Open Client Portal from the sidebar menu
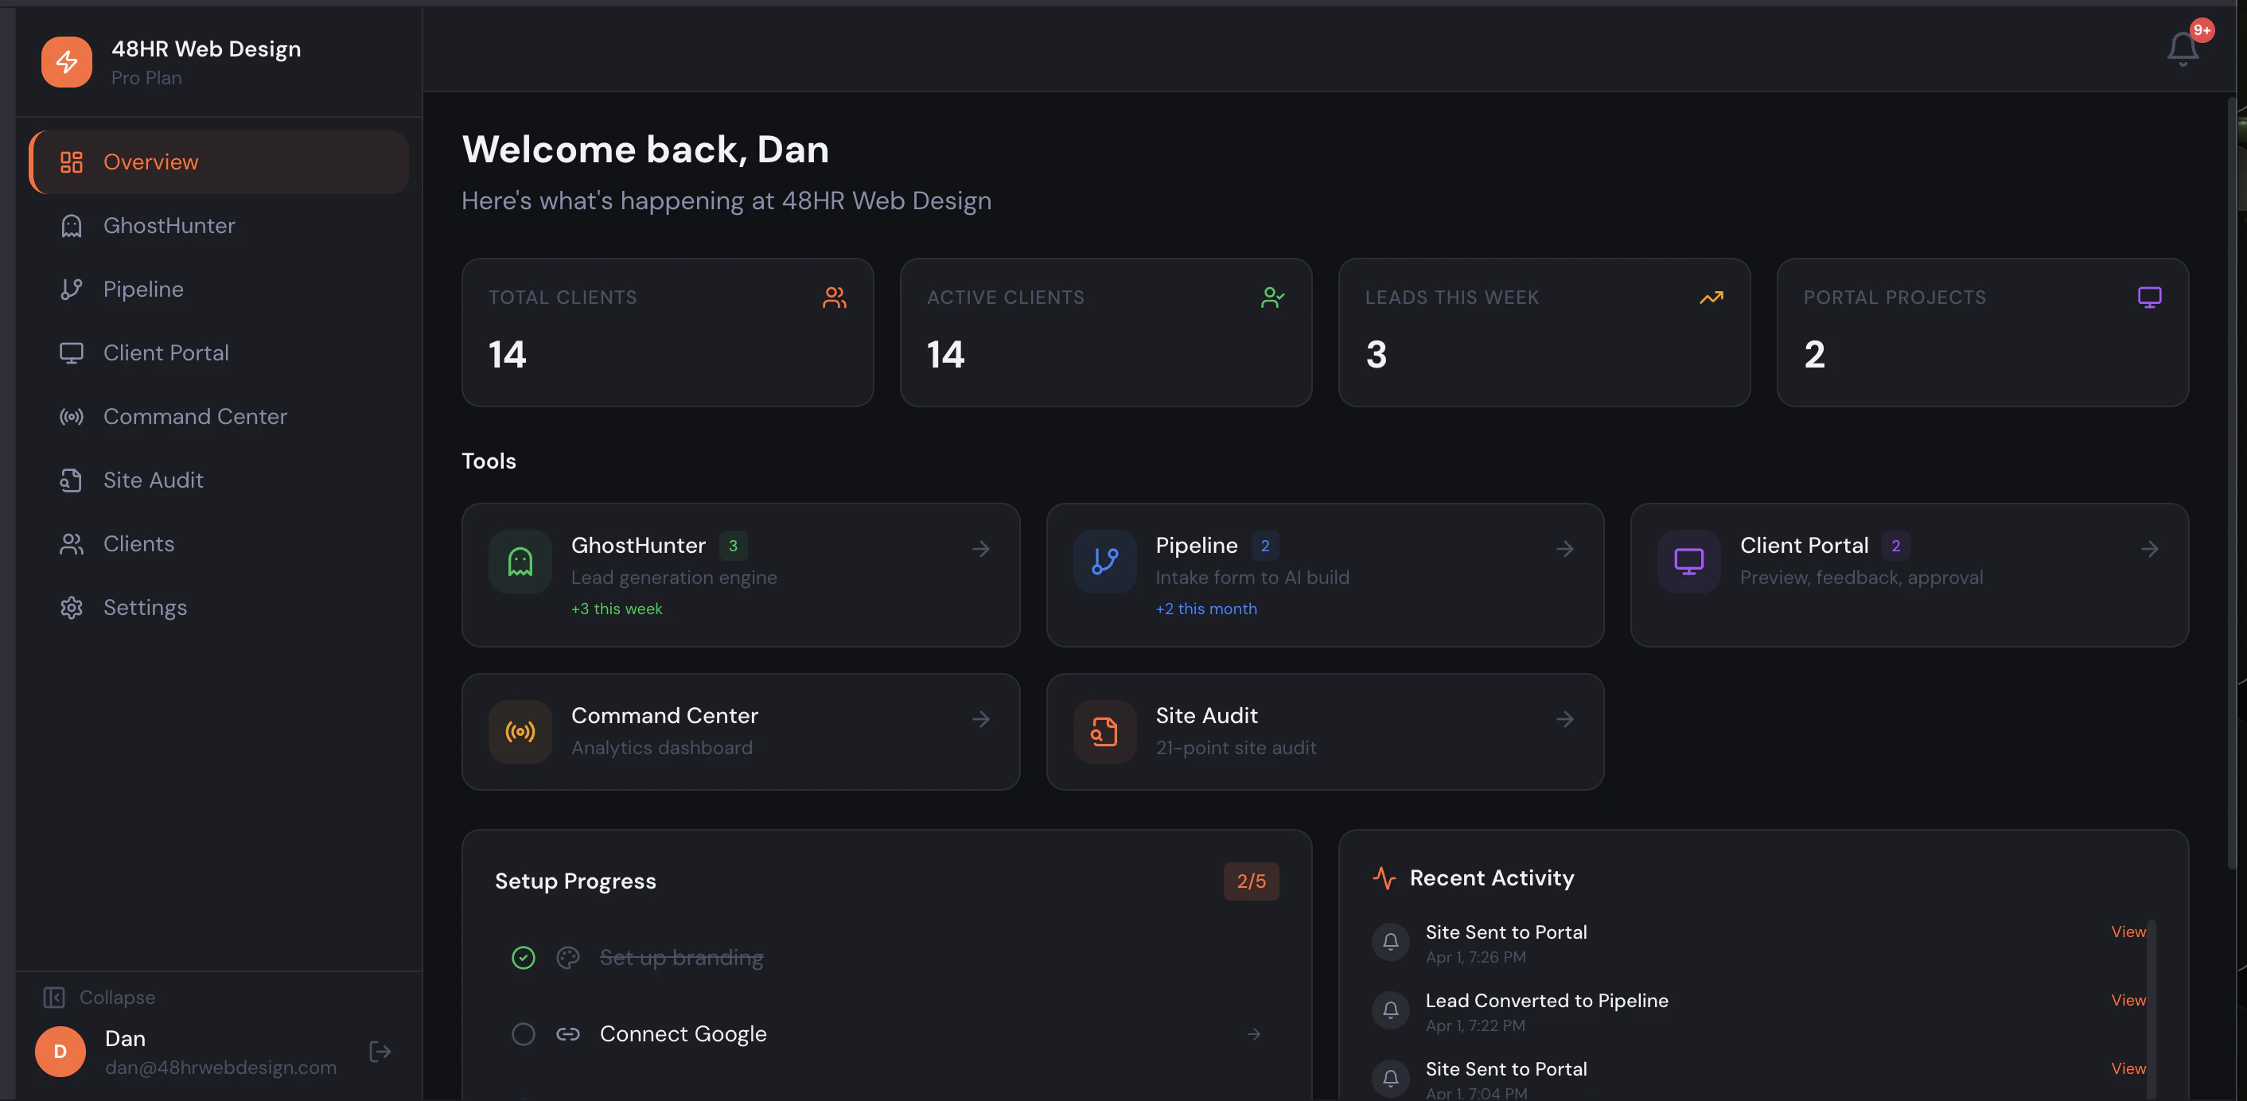Screen dimensions: 2247x1101 pos(164,352)
